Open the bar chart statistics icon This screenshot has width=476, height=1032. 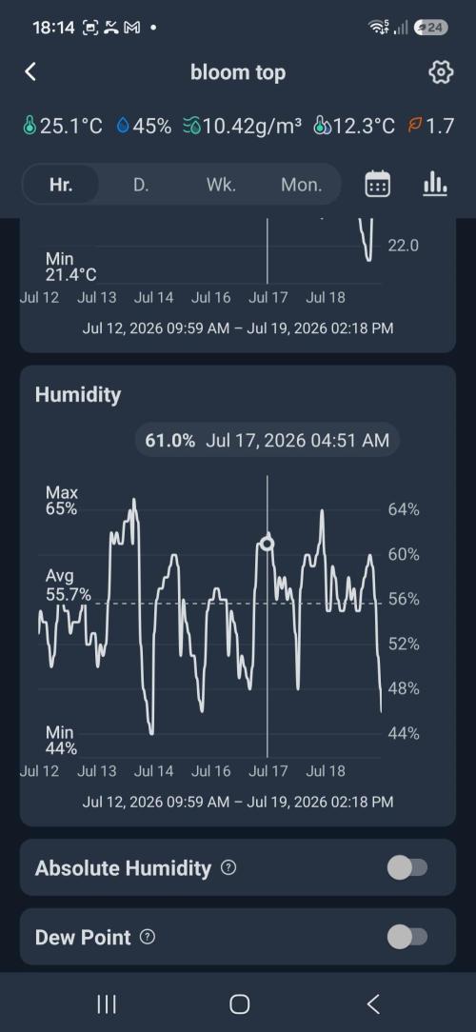(x=434, y=185)
